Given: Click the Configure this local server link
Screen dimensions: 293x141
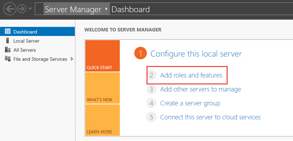Looking at the screenshot, I should click(196, 54).
